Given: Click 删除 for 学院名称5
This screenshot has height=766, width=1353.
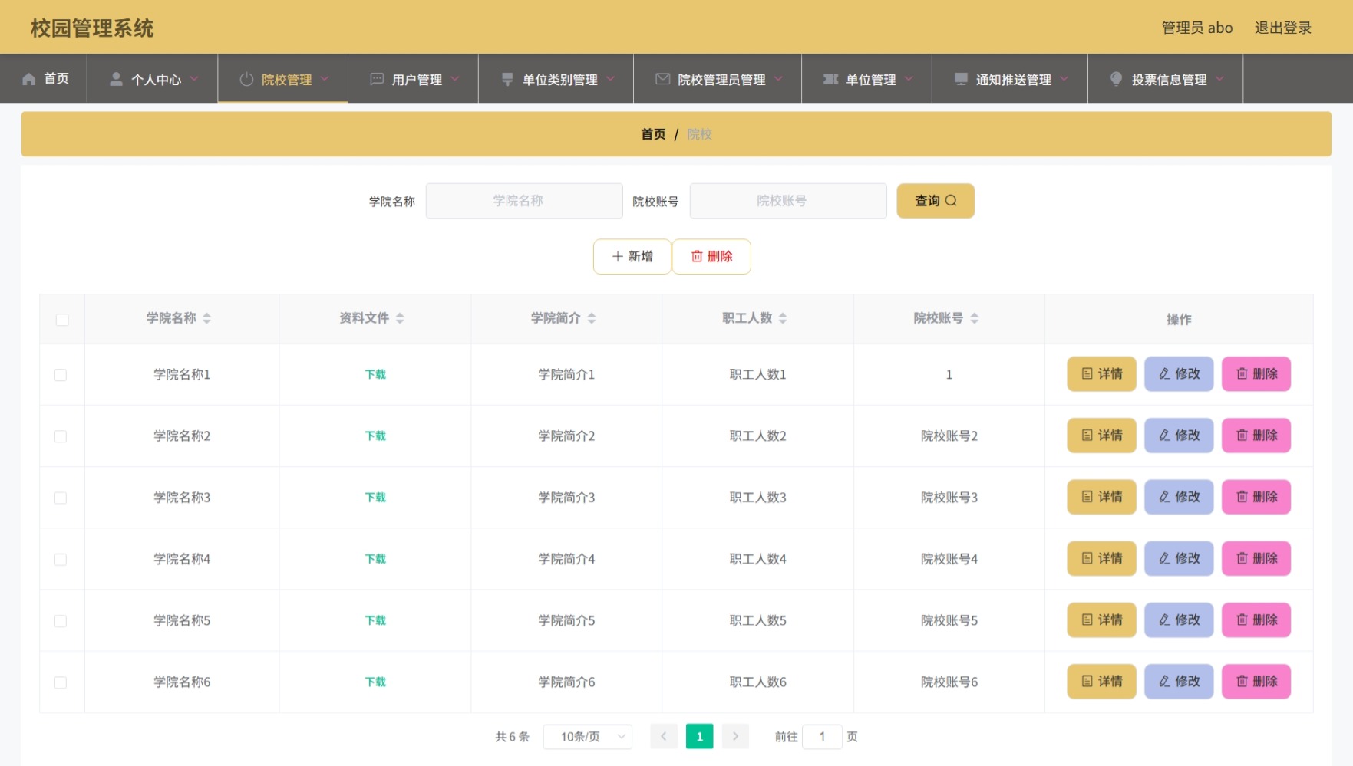Looking at the screenshot, I should 1256,620.
